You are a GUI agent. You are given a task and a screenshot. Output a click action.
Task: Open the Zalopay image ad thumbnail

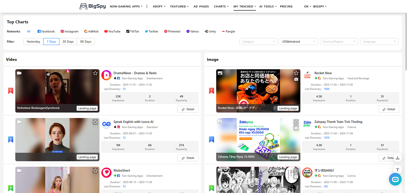coord(258,140)
